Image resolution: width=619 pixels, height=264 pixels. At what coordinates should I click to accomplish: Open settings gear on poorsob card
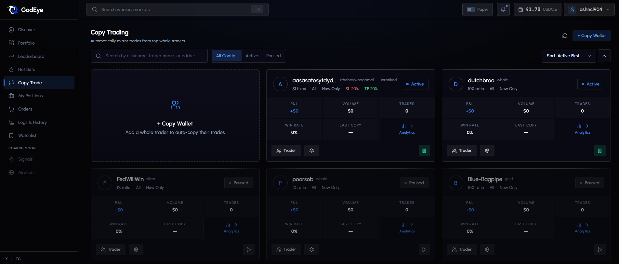(311, 249)
